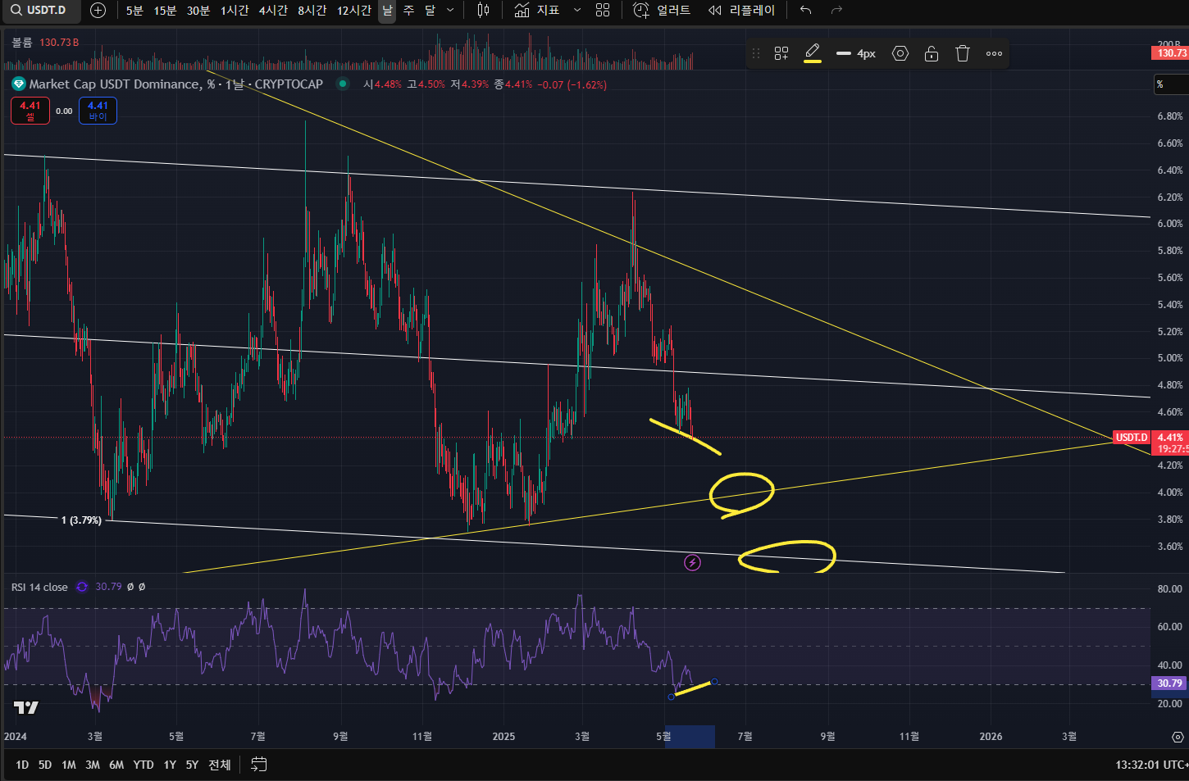Open the USDT.D symbol search

point(41,10)
